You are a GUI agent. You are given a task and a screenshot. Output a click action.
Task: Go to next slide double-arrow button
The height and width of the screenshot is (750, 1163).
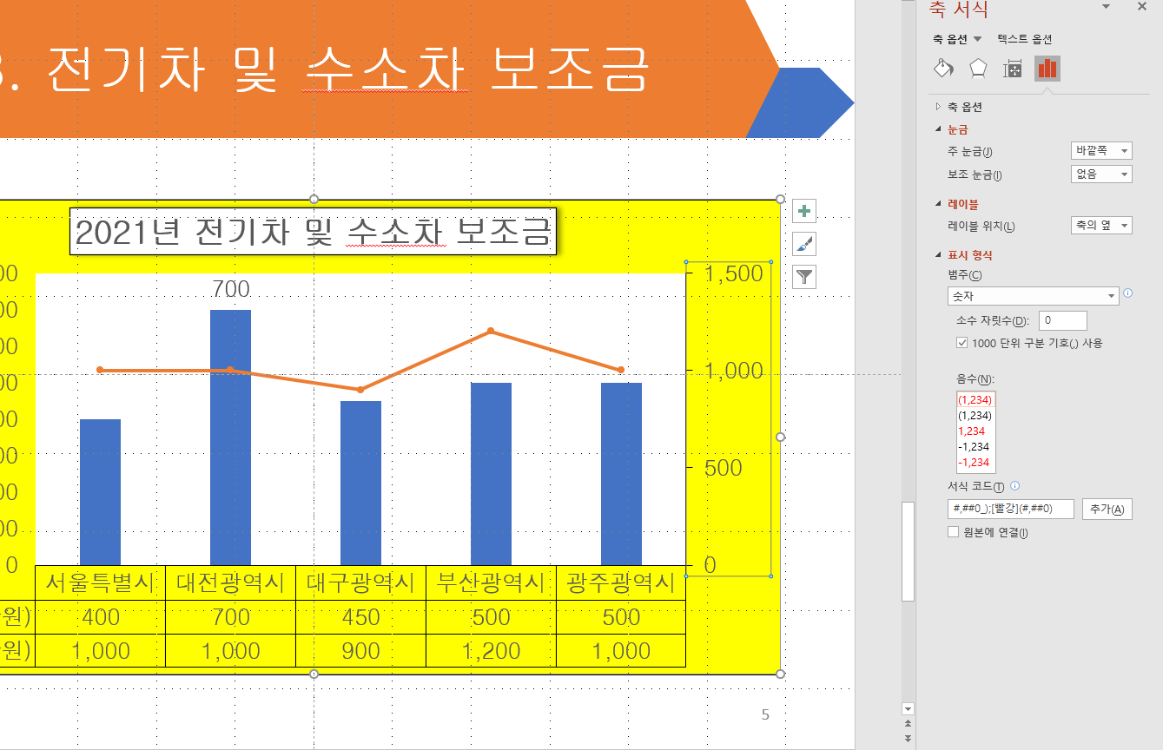click(909, 738)
